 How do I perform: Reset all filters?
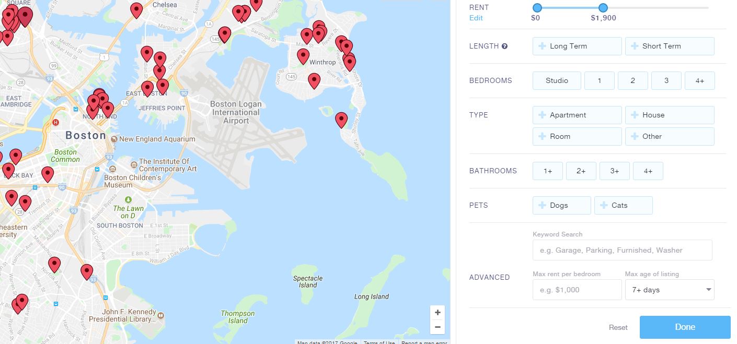click(x=618, y=327)
